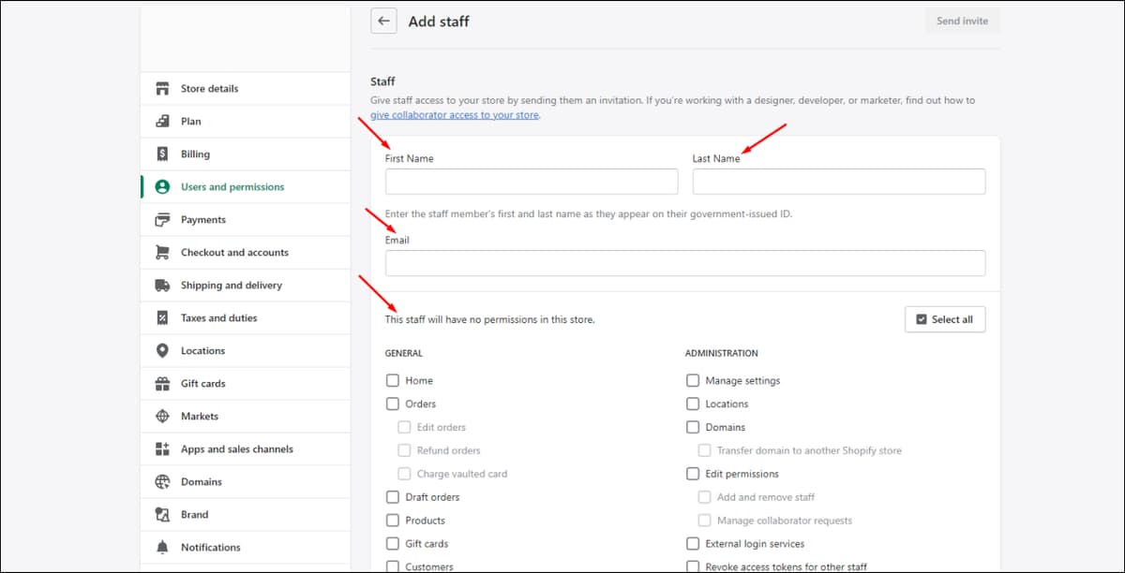This screenshot has width=1125, height=573.
Task: Click the Shipping truck icon
Action: click(162, 286)
